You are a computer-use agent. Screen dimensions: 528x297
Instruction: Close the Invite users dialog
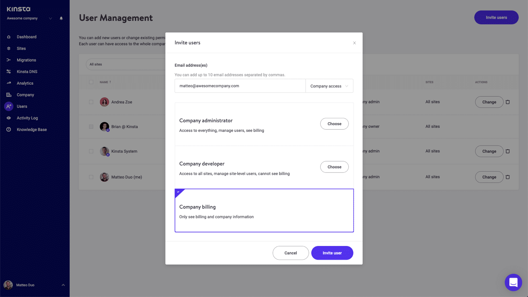(x=354, y=43)
